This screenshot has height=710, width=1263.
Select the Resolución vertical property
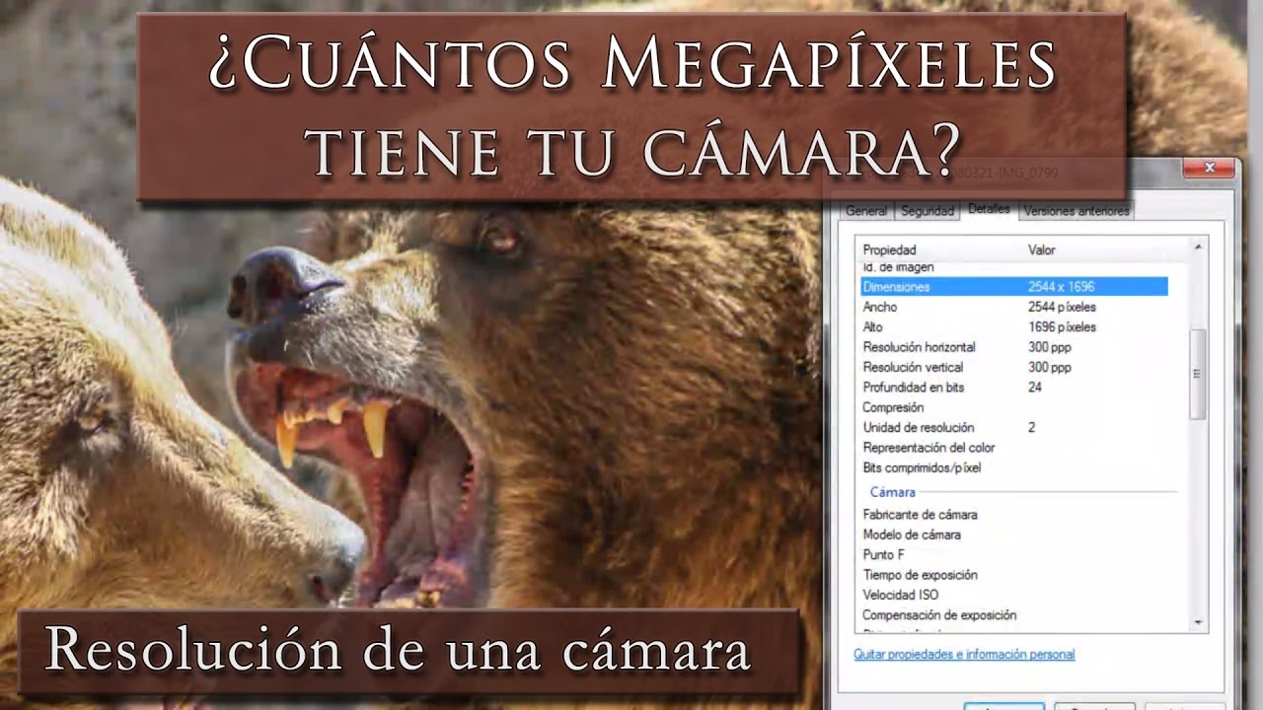pos(913,367)
